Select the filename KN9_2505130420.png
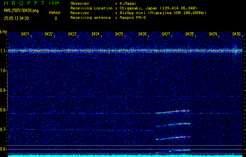This screenshot has height=157, width=246. click(x=21, y=11)
